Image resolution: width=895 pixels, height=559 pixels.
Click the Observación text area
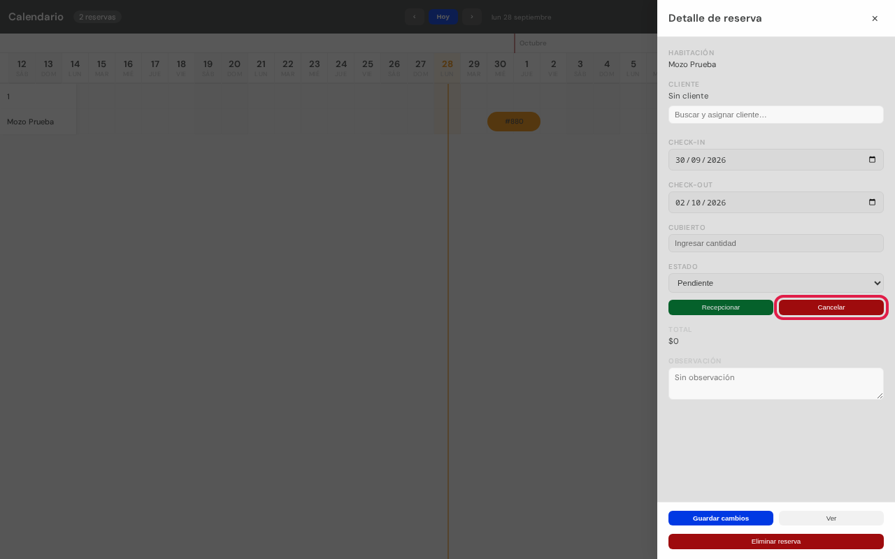pos(776,384)
